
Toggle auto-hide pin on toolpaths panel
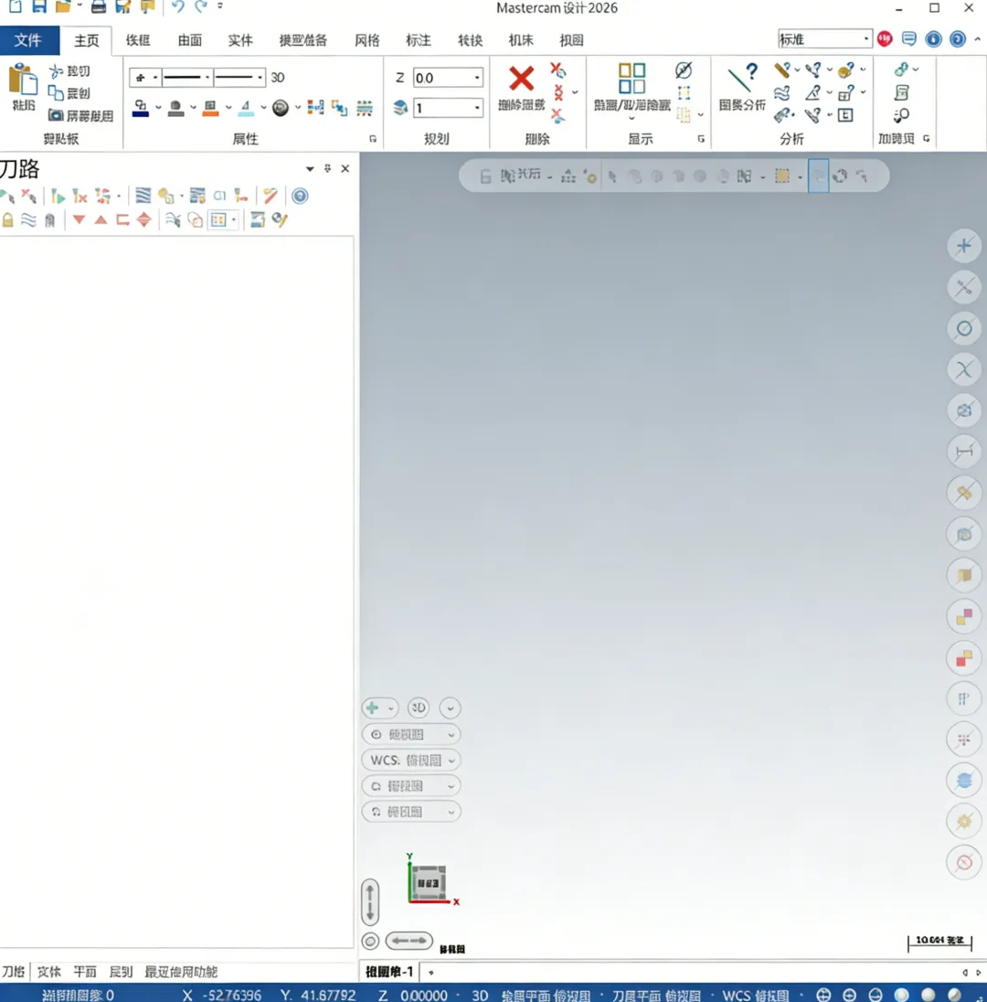pos(328,168)
